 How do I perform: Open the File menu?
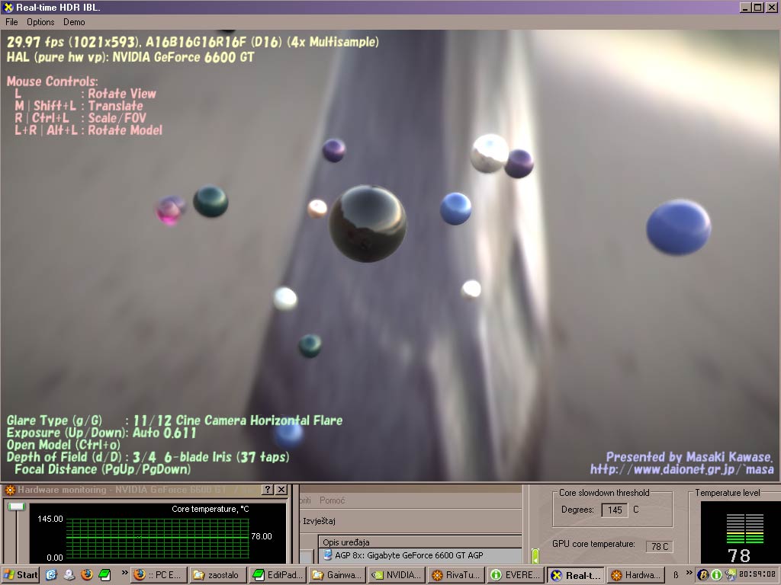coord(11,22)
